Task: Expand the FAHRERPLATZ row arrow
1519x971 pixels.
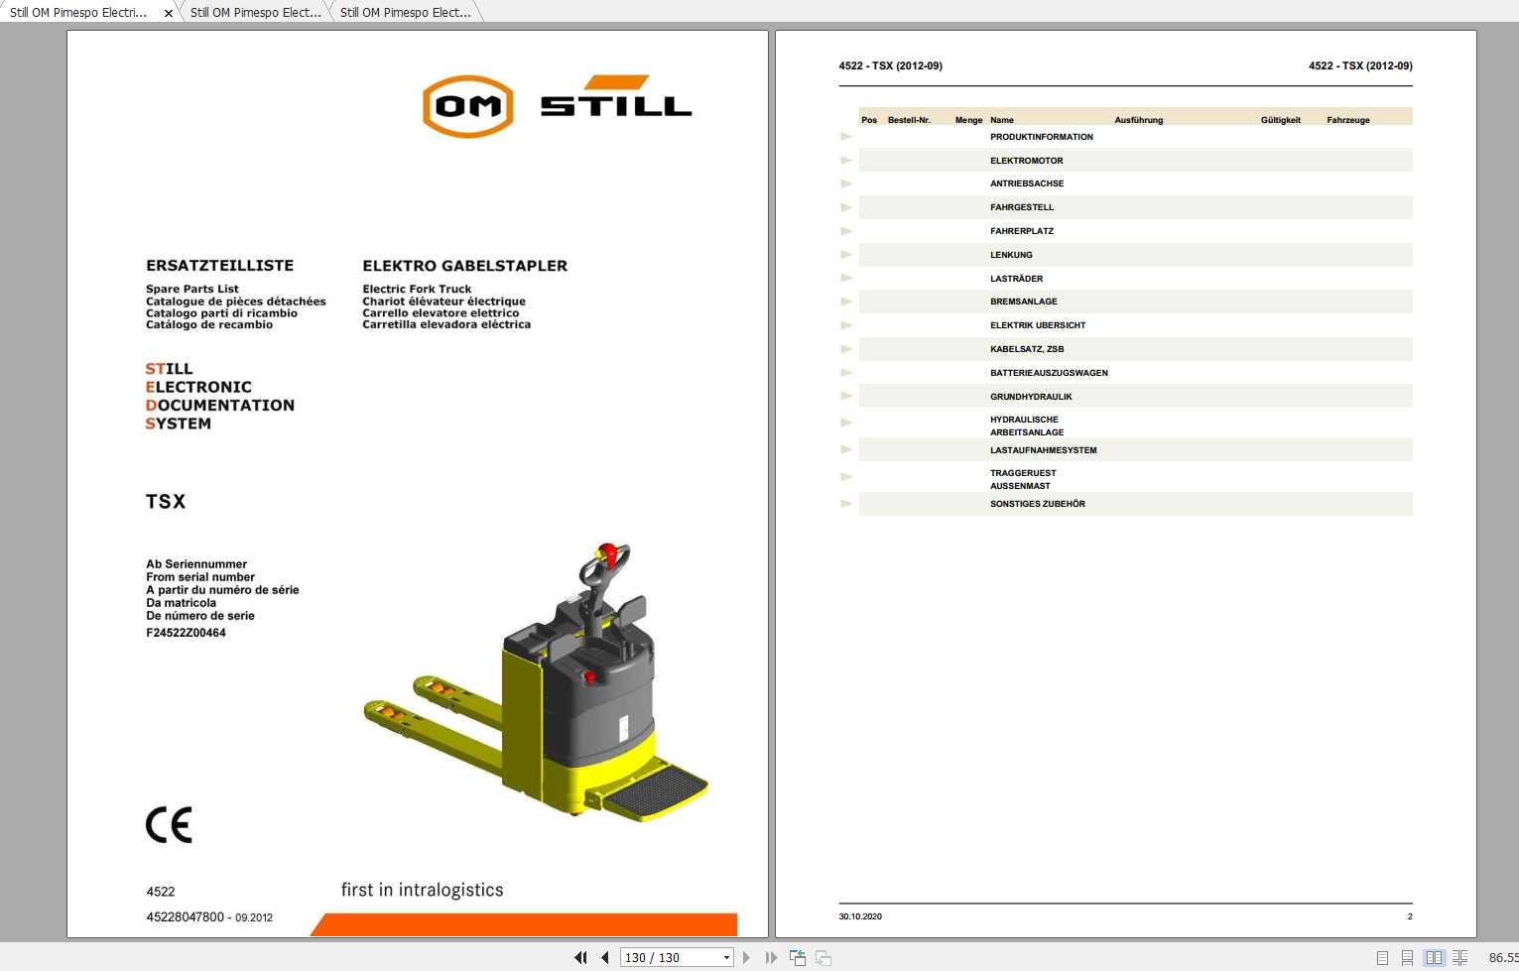Action: click(846, 231)
